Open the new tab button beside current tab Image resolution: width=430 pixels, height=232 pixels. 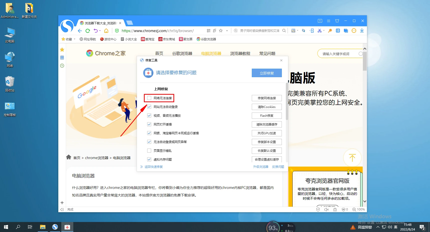click(130, 23)
